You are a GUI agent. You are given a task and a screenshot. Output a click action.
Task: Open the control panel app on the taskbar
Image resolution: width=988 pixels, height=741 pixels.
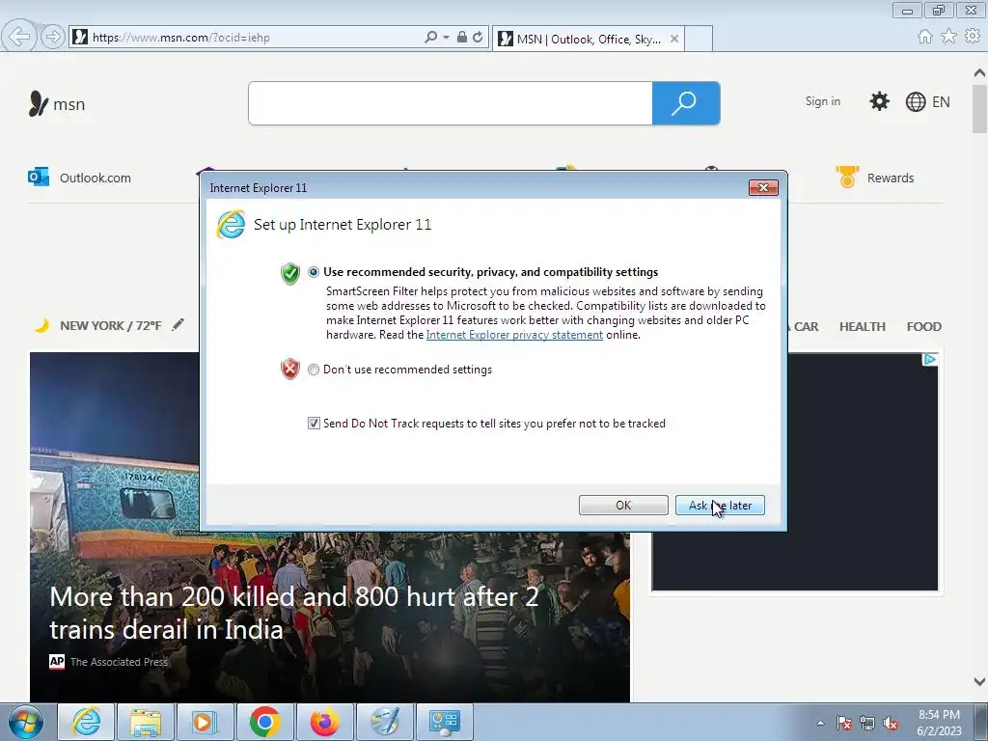444,722
